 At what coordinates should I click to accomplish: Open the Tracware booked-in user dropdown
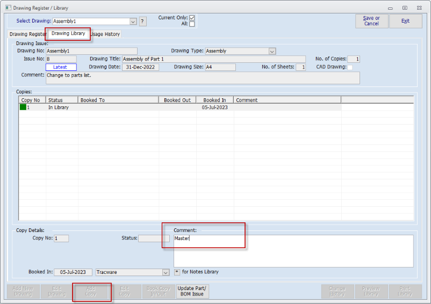166,272
